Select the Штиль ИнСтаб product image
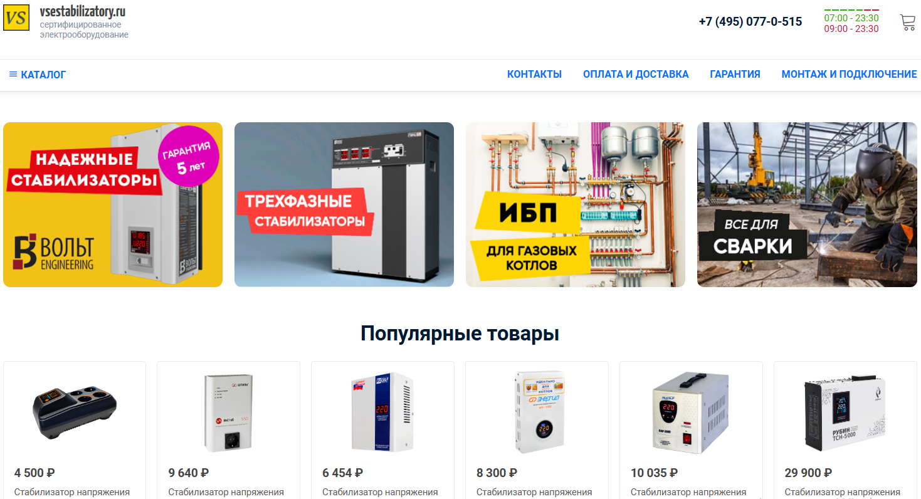Viewport: 921px width, 499px height. click(228, 413)
